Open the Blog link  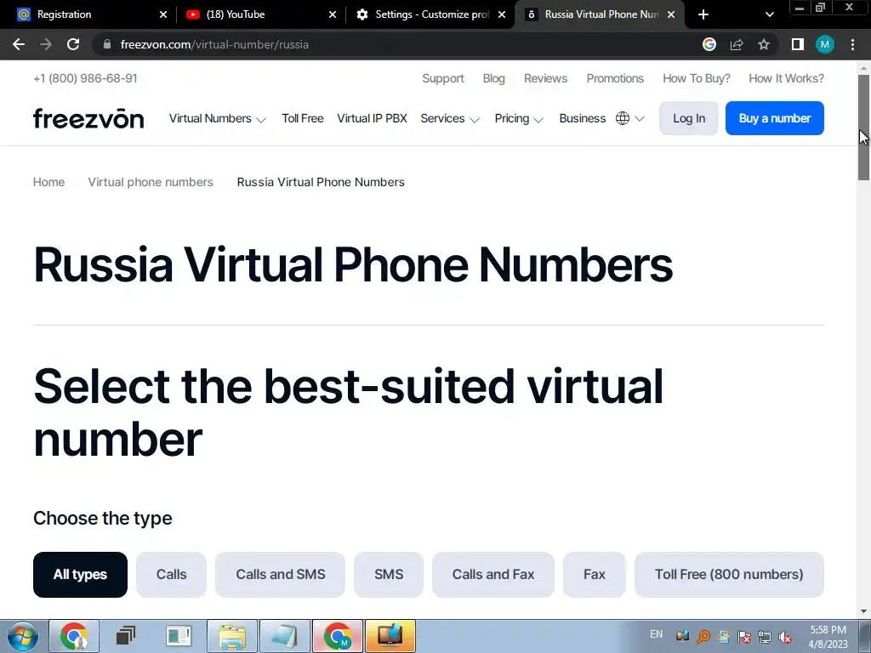494,78
